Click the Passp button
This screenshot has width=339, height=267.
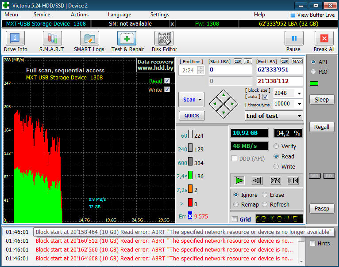point(321,209)
